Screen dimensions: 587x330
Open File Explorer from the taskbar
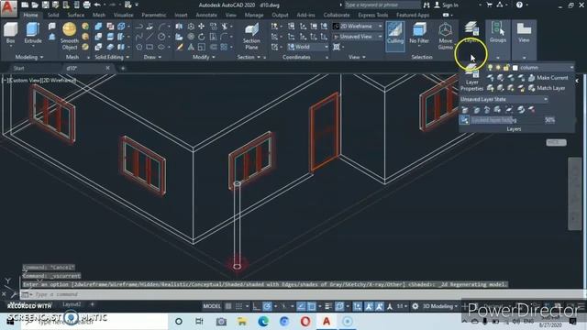tap(242, 322)
